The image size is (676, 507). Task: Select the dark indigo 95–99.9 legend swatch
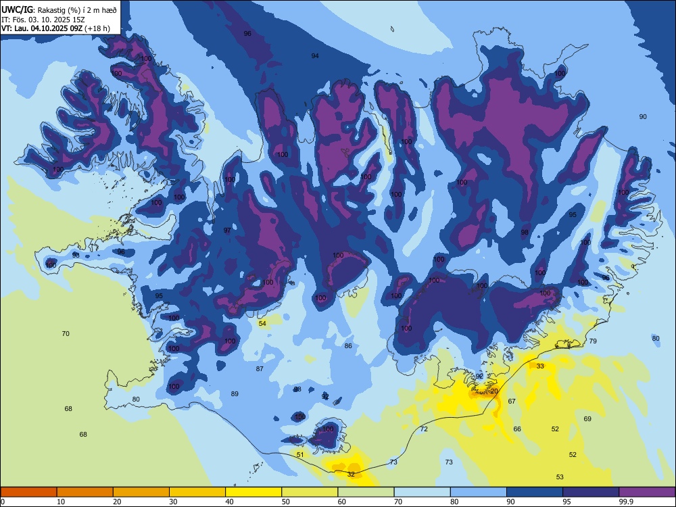(x=591, y=492)
